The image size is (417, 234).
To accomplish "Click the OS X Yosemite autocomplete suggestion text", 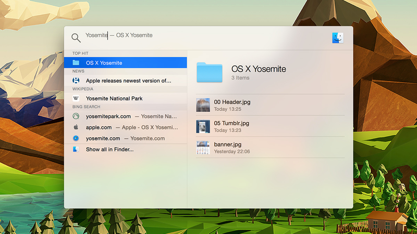I will (x=134, y=35).
